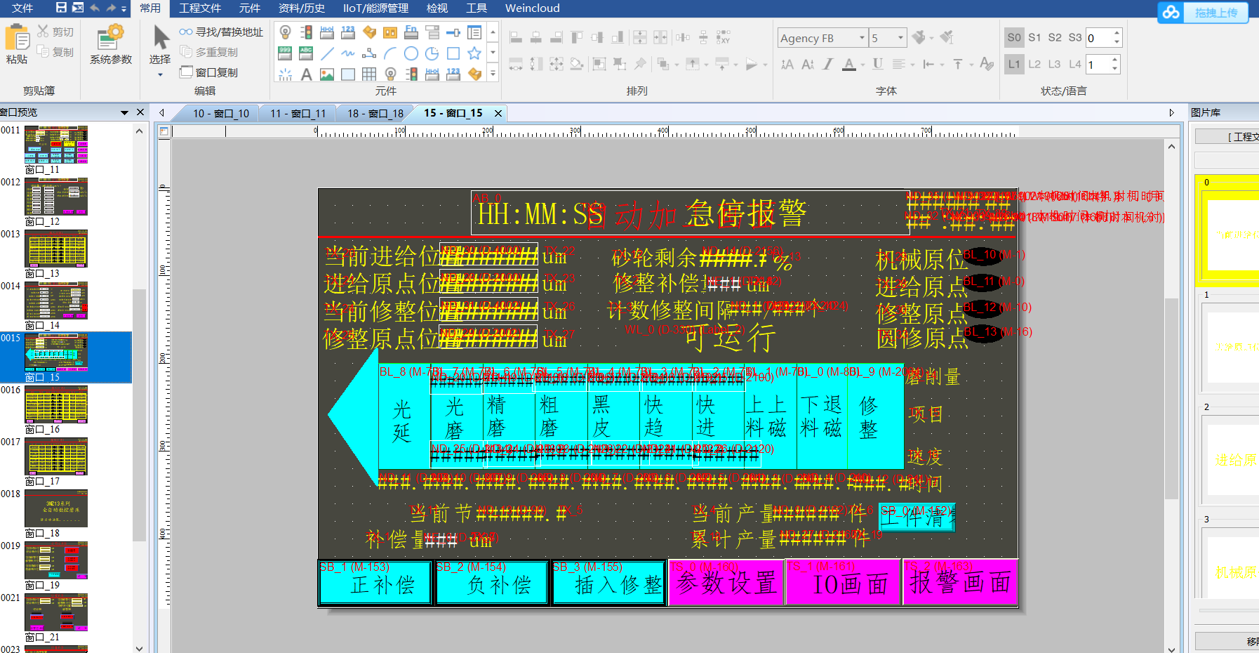The image size is (1259, 653).
Task: Click the star shape tool
Action: pyautogui.click(x=474, y=53)
